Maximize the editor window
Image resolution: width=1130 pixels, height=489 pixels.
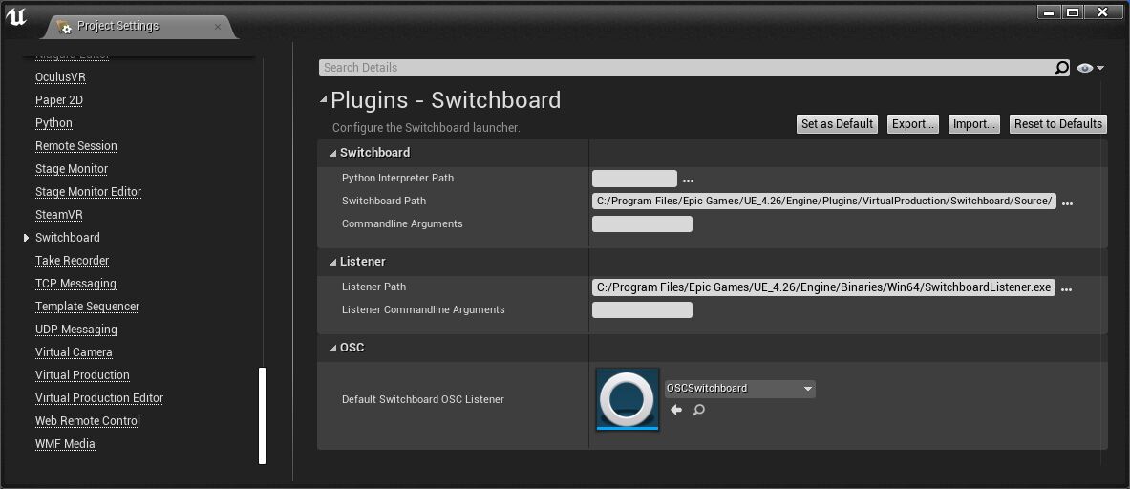[x=1073, y=13]
